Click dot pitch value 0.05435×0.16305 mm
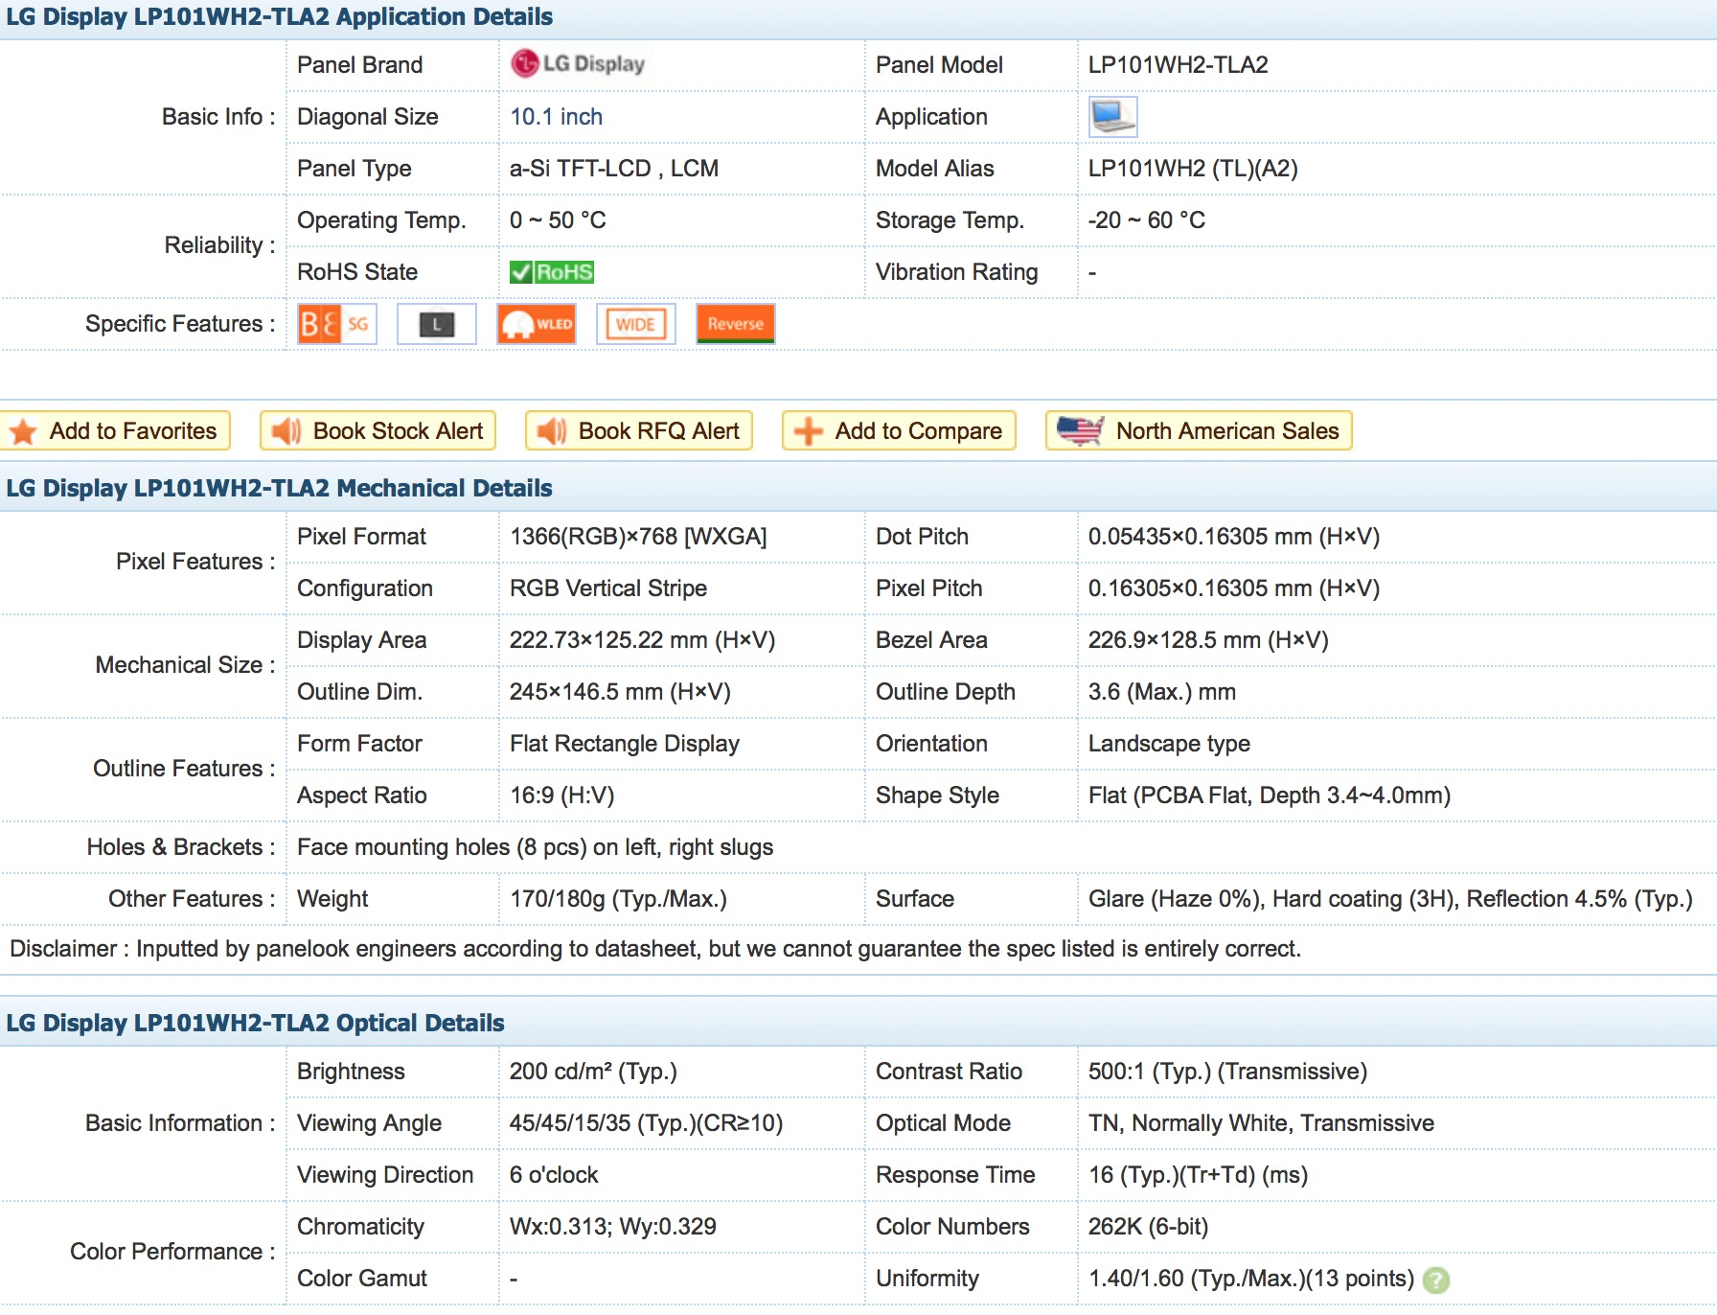The height and width of the screenshot is (1315, 1717). click(x=1234, y=537)
